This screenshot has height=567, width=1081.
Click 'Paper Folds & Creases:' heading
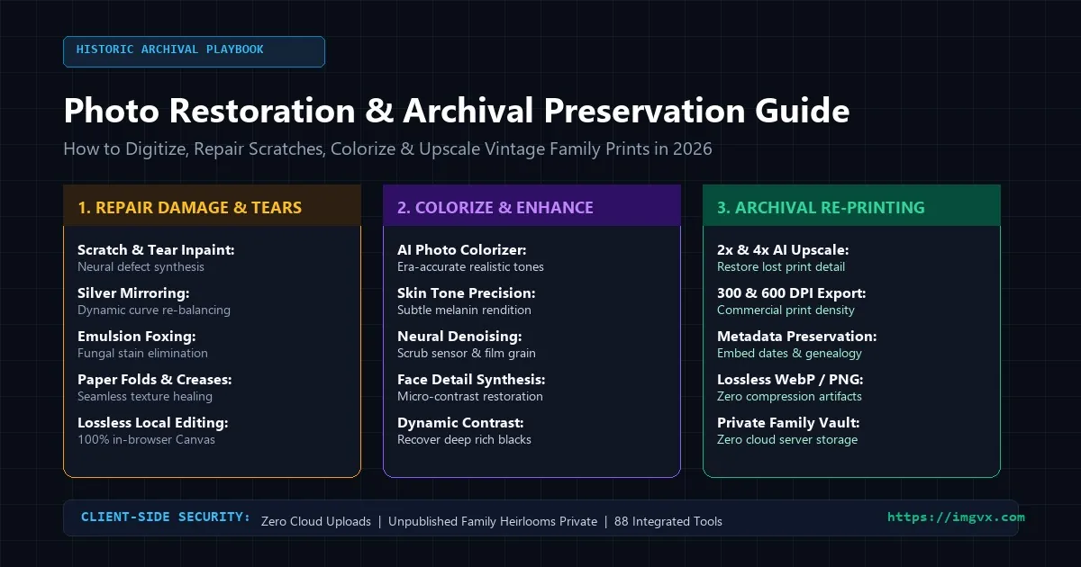(x=155, y=380)
